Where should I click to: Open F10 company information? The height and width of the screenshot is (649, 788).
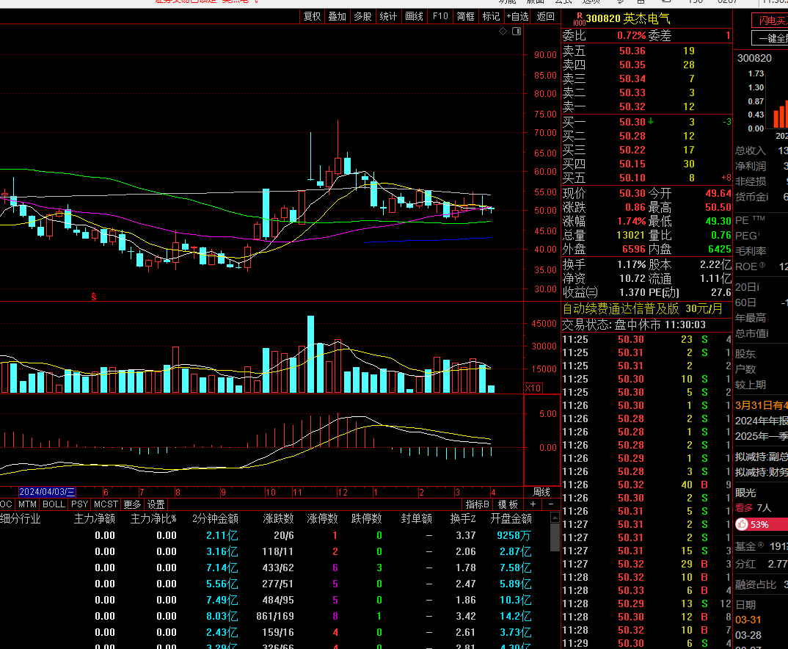coord(440,17)
